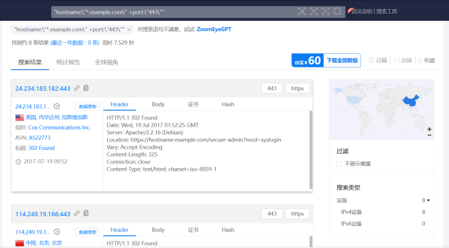Image resolution: width=449 pixels, height=248 pixels.
Task: Open the 24.234.183.182:443 result link
Action: (43, 88)
